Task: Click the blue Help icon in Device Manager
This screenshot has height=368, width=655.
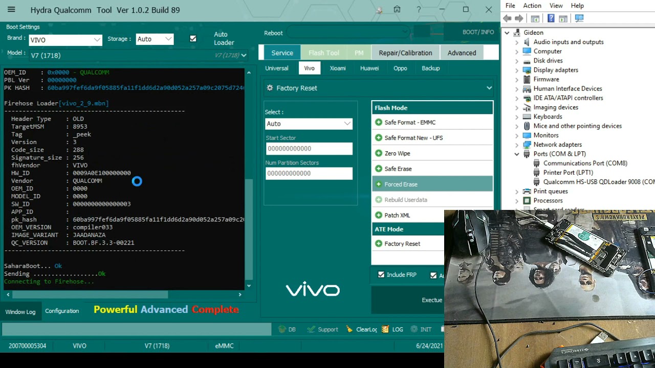Action: click(551, 18)
